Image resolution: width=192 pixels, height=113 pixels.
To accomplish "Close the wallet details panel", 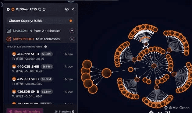I will pyautogui.click(x=73, y=9).
